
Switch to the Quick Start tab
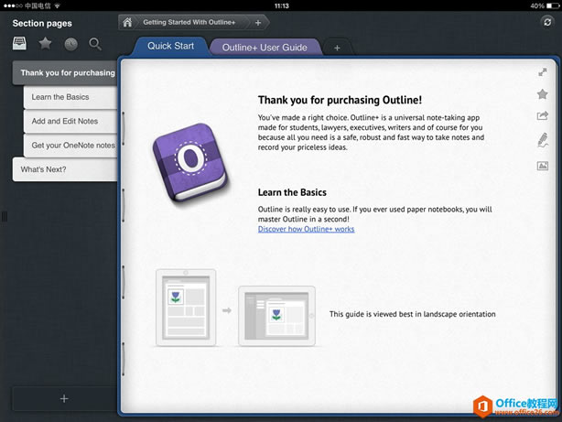click(171, 46)
